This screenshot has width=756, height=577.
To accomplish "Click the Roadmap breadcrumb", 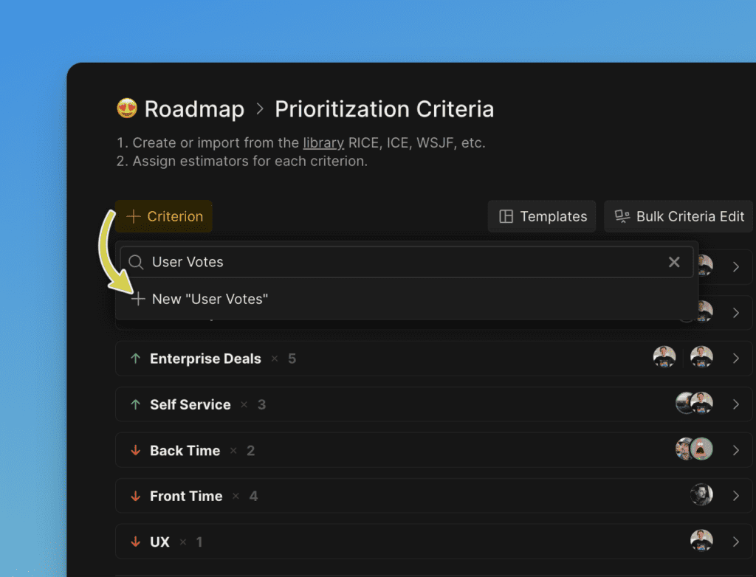I will coord(194,109).
